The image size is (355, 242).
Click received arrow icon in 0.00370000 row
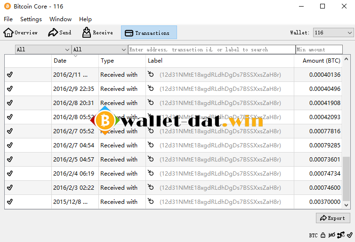pos(151,201)
